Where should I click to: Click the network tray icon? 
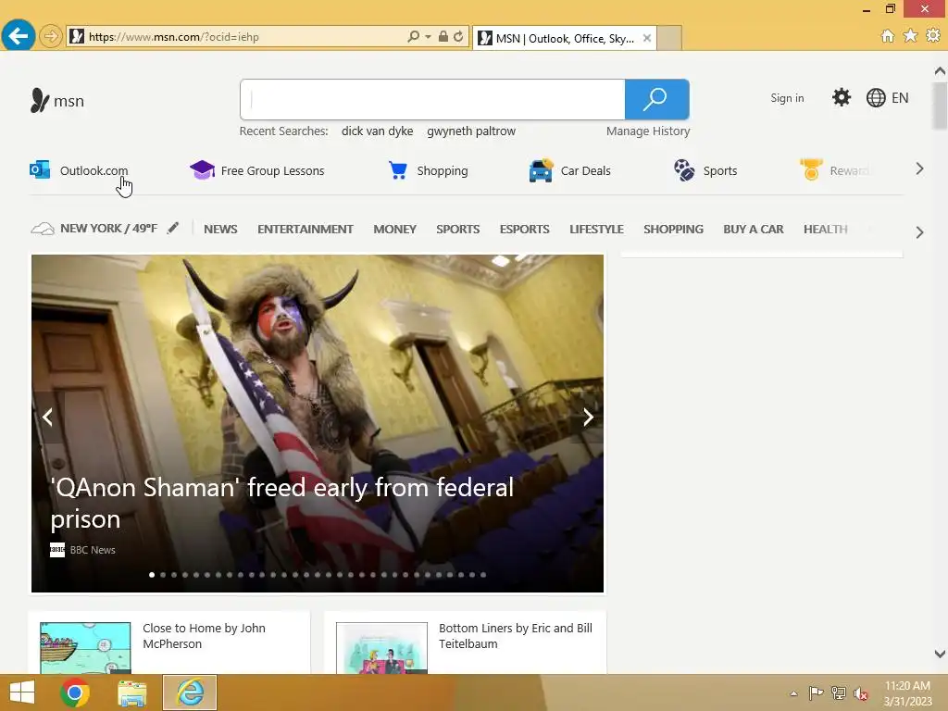click(839, 692)
